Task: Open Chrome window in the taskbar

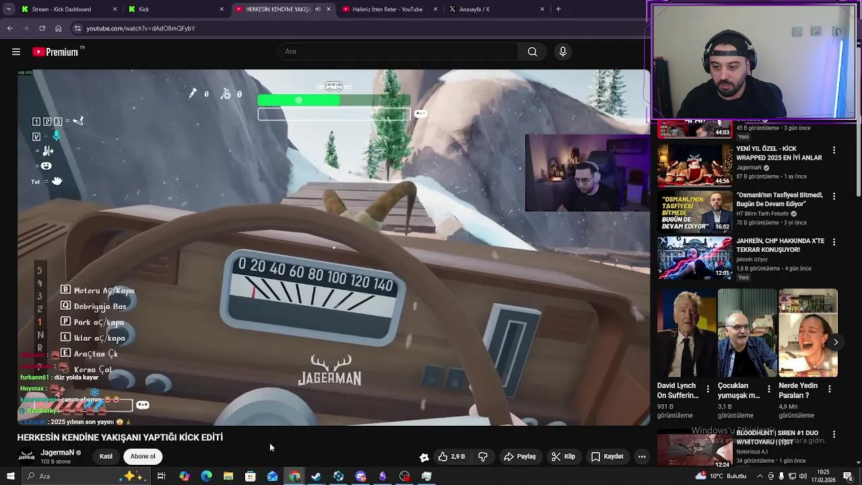Action: tap(295, 476)
